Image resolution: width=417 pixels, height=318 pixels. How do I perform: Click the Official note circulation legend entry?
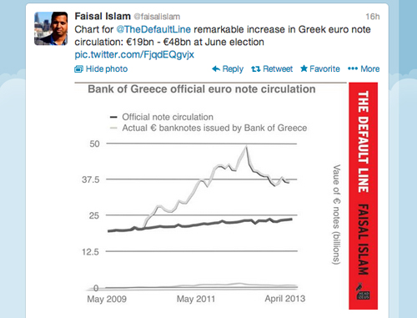162,117
